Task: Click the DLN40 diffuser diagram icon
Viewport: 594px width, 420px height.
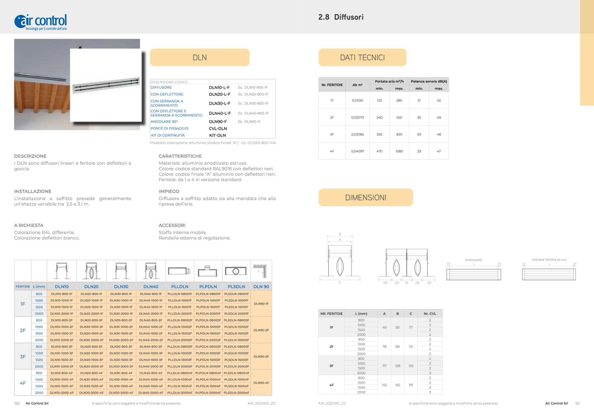Action: point(151,271)
